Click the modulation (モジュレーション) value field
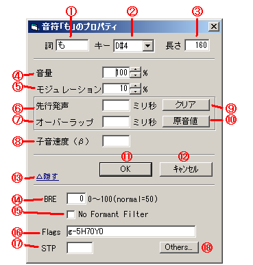The image size is (253, 265). pyautogui.click(x=116, y=88)
